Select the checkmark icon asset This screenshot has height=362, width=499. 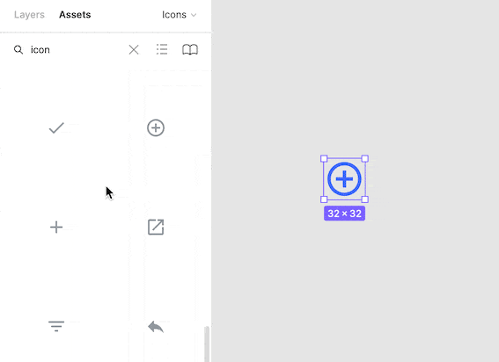(56, 127)
